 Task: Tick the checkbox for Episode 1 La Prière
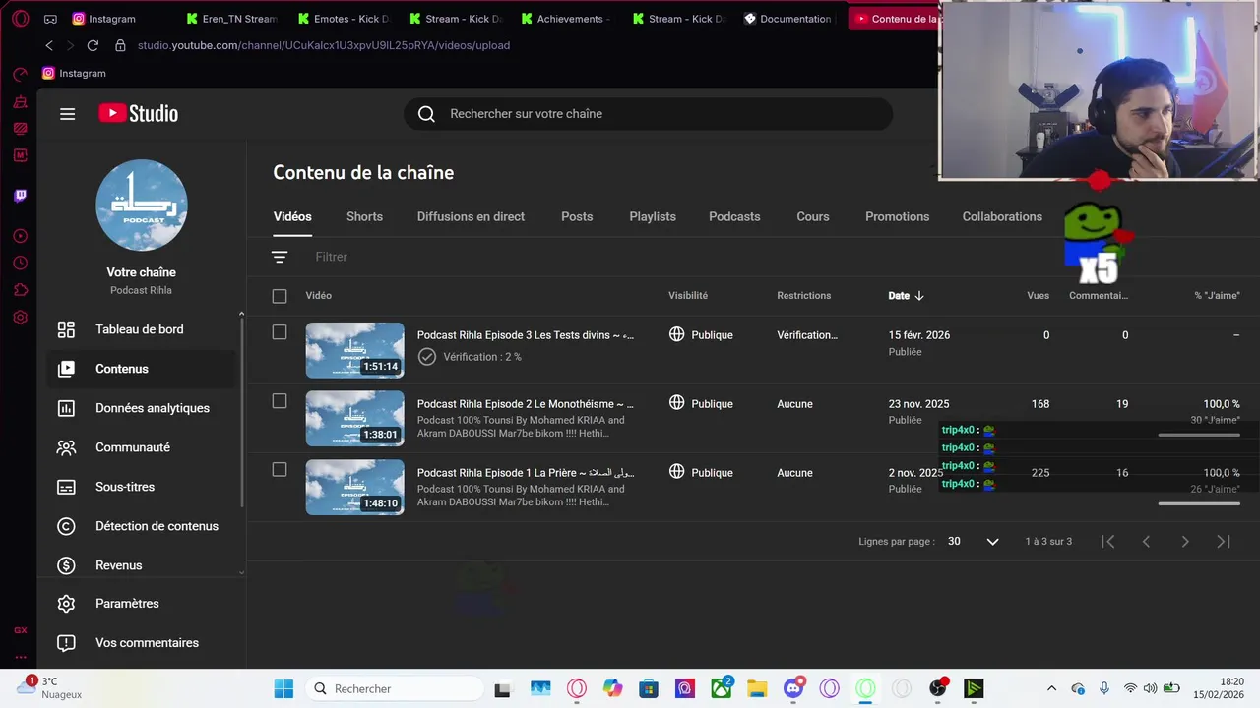coord(280,470)
